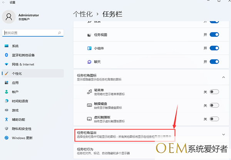
Task: Click the 个性化 breadcrumb link
Action: click(x=83, y=14)
